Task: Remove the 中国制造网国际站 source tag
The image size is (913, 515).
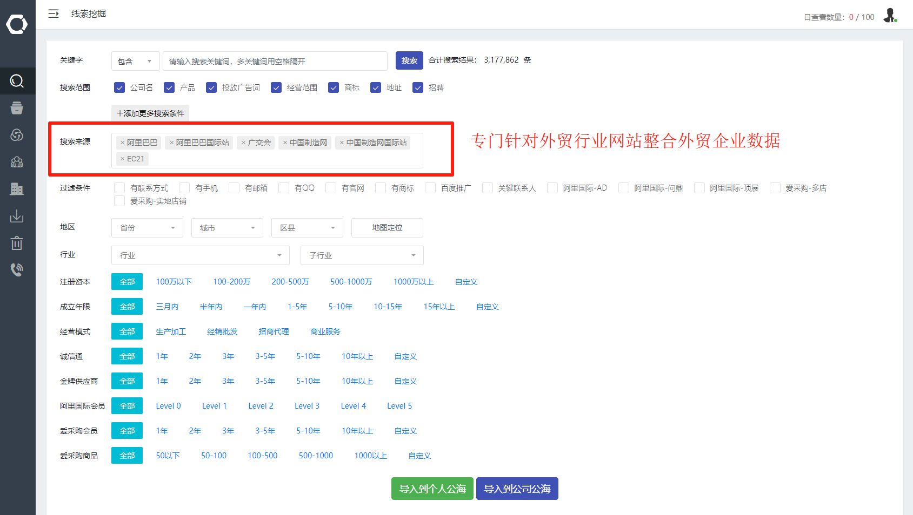Action: (x=342, y=143)
